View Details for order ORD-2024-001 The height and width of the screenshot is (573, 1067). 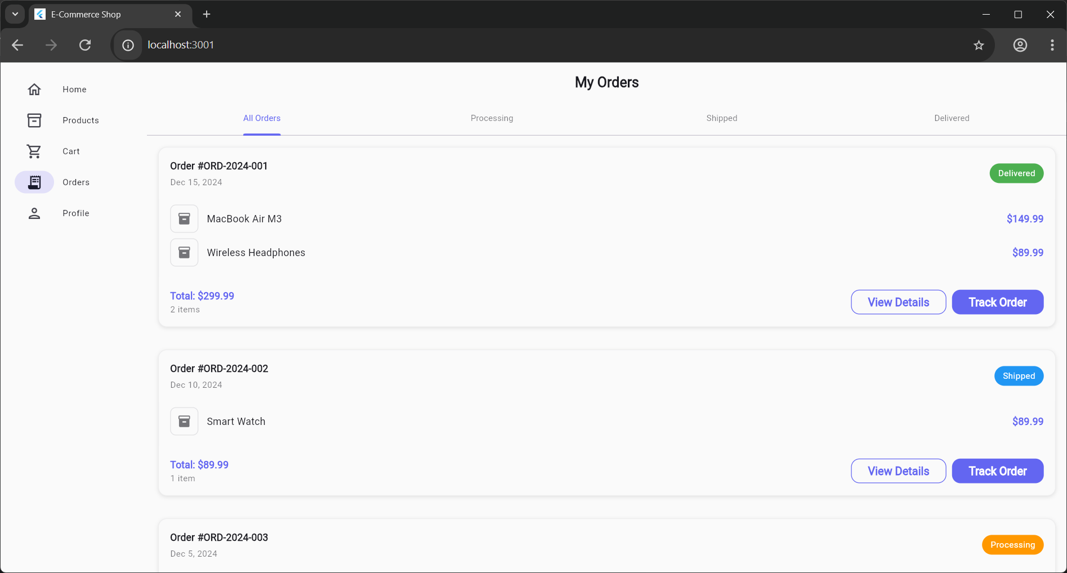tap(898, 302)
